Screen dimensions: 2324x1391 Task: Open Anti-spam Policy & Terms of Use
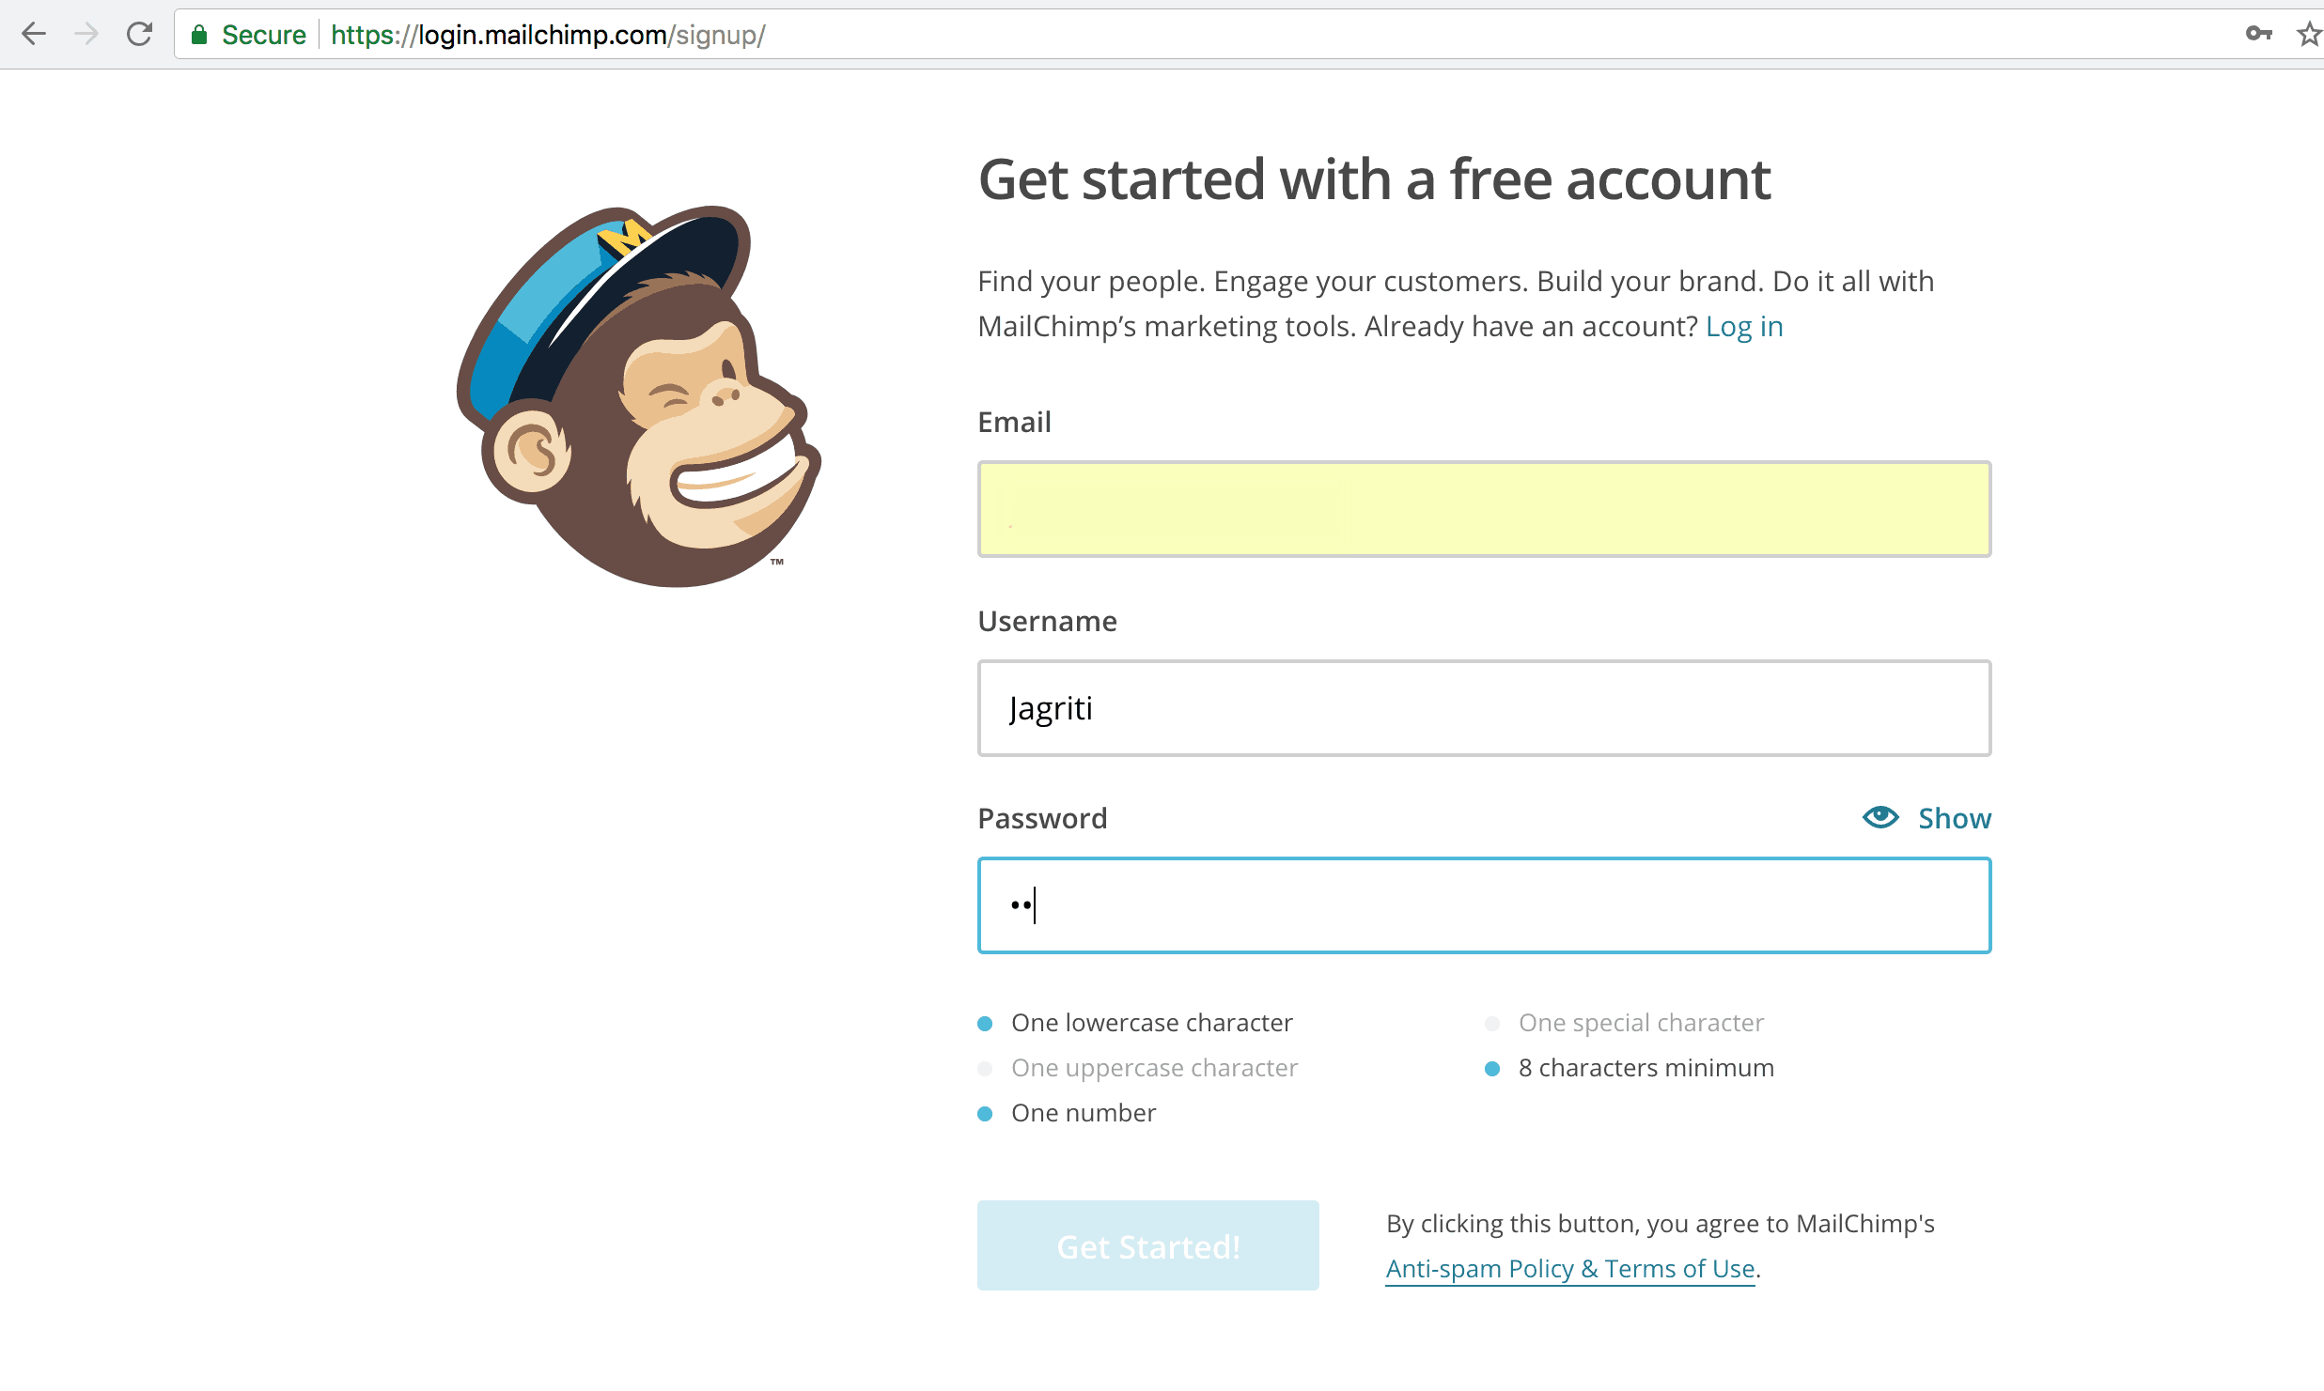(x=1570, y=1268)
